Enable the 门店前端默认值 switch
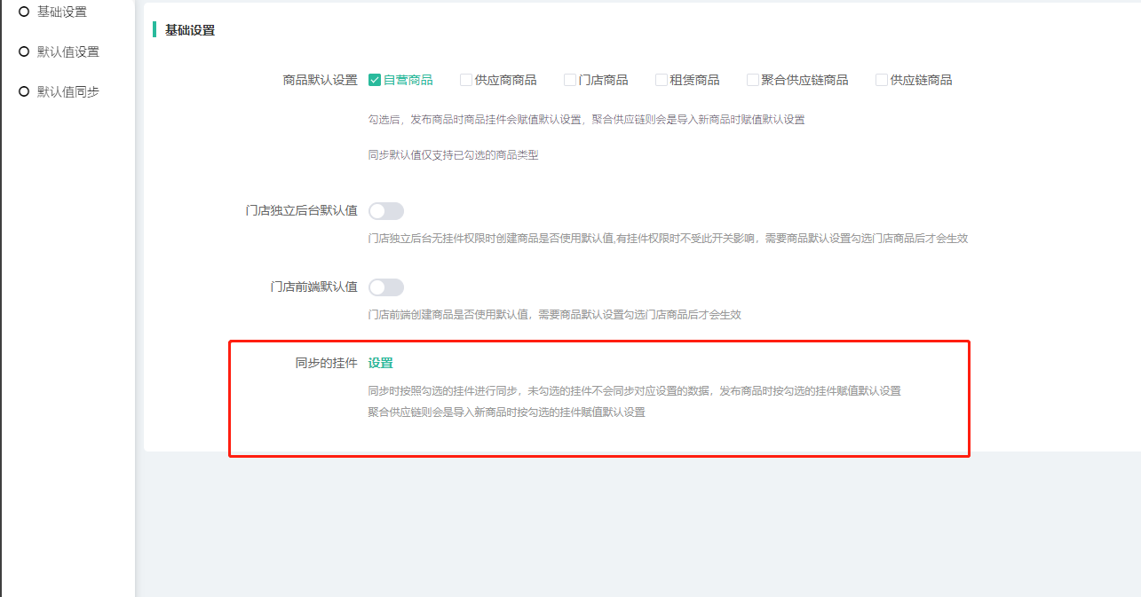 386,287
